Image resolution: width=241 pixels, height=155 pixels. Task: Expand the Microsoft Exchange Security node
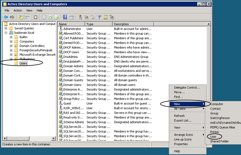[x=11, y=54]
